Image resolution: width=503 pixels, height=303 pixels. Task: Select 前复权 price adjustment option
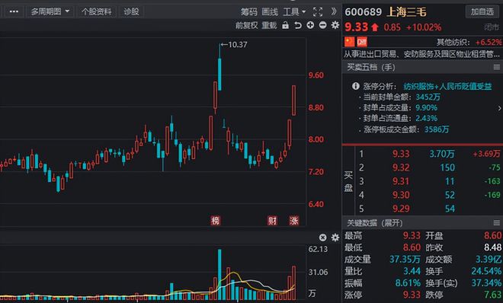[246, 25]
